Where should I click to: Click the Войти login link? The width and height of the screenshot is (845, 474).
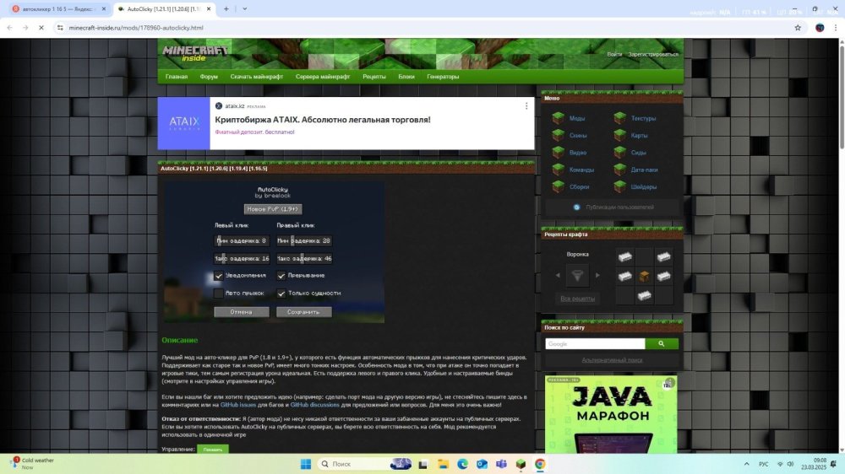point(614,54)
